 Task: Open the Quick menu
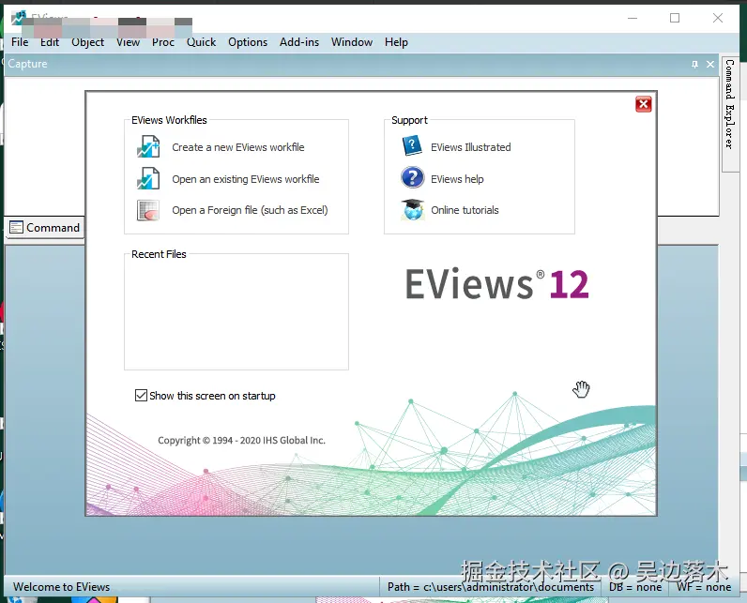tap(201, 42)
